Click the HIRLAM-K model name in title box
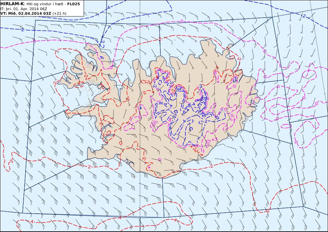Viewport: 328px width, 232px height. (12, 4)
